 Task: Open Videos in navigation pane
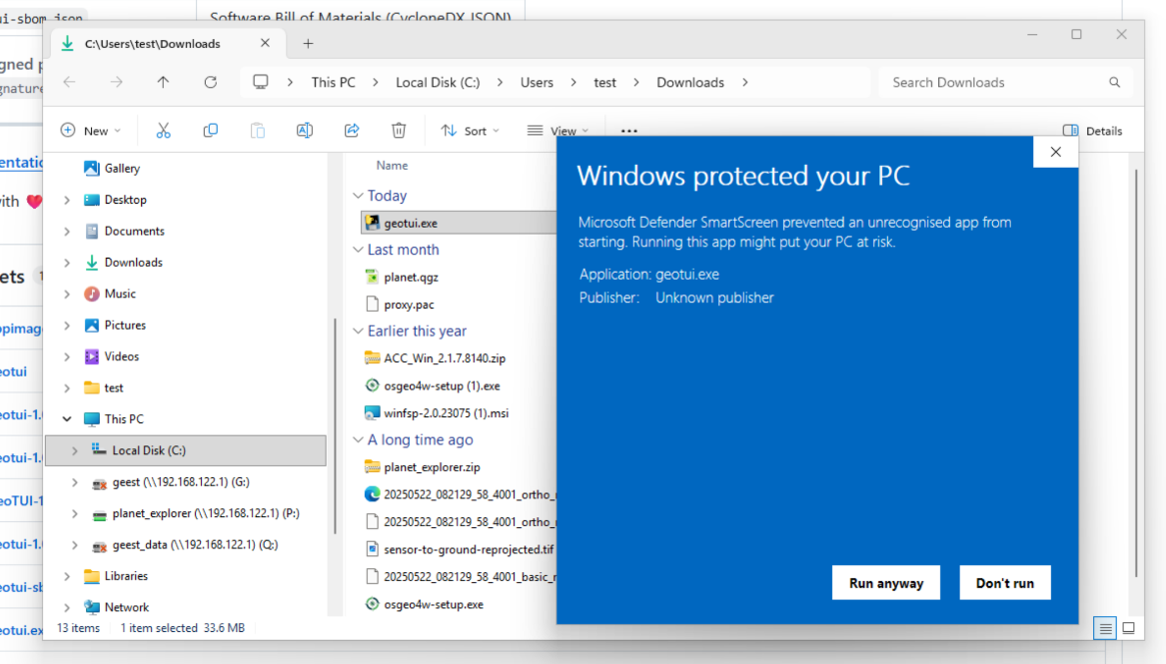(121, 356)
